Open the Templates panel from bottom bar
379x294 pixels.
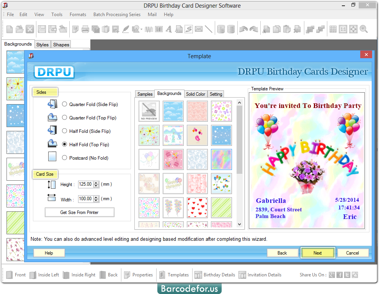coord(174,275)
